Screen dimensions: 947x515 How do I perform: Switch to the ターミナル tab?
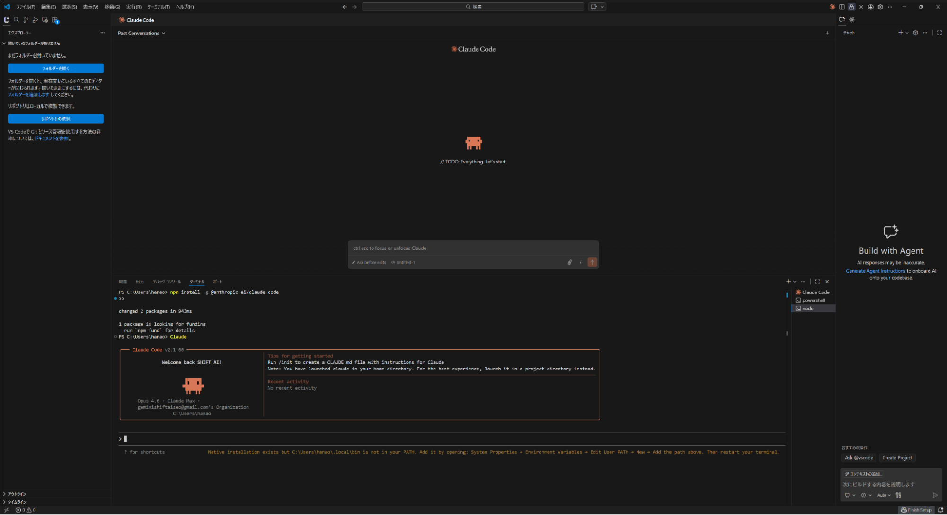pyautogui.click(x=197, y=282)
